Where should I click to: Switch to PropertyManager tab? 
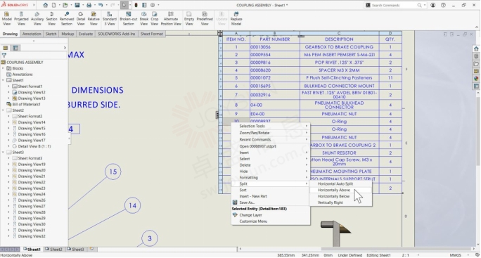(15, 48)
